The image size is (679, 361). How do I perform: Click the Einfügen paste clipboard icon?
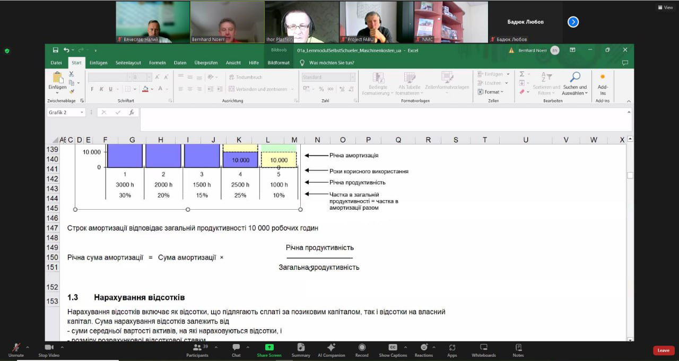(57, 78)
